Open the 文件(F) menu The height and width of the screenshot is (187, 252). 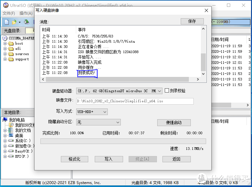pos(9,13)
